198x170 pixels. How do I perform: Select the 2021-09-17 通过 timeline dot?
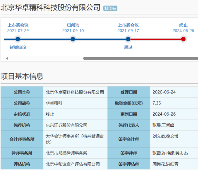coord(128,39)
